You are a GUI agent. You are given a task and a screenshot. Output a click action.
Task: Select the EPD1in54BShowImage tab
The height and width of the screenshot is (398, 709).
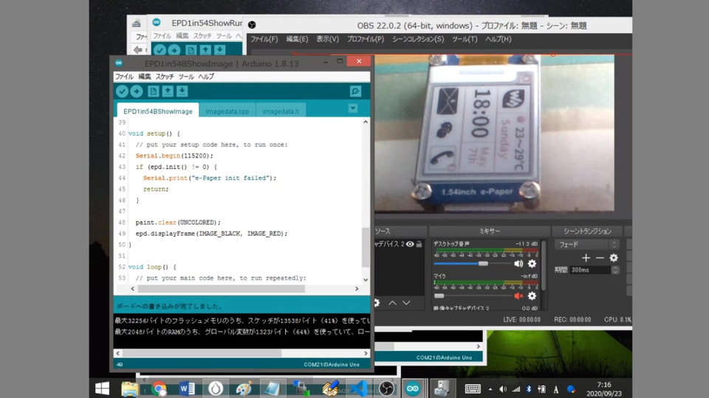click(158, 111)
